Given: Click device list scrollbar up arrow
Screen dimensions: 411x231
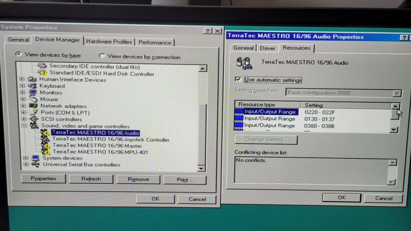Looking at the screenshot, I should point(202,69).
